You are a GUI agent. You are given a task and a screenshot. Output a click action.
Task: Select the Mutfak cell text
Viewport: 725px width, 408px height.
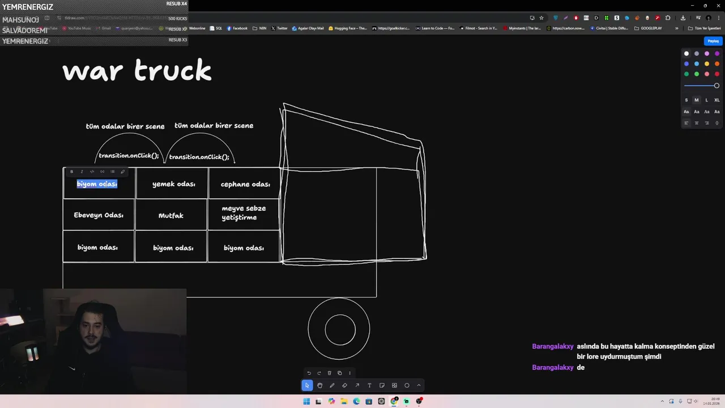click(x=170, y=216)
